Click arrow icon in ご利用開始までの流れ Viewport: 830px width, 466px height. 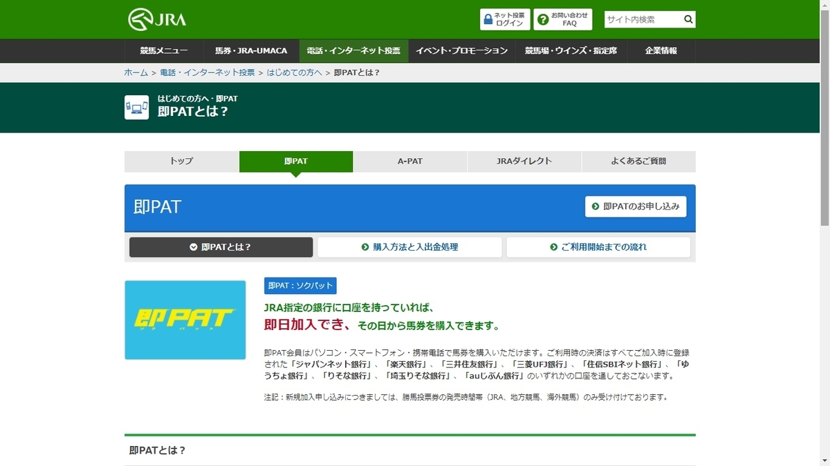[x=553, y=247]
